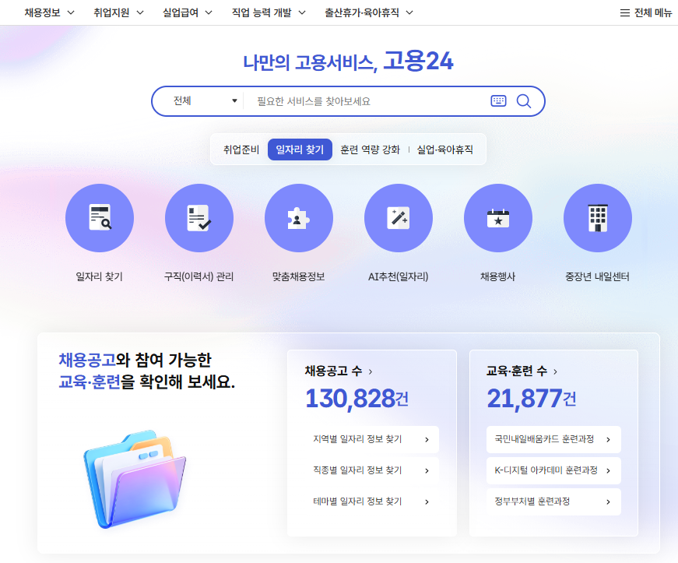Open the 채용공고 수 heading link
678x563 pixels.
339,371
